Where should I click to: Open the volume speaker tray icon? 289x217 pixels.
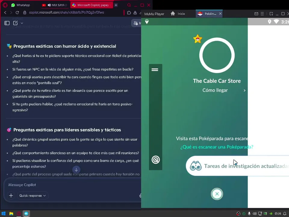click(x=255, y=214)
